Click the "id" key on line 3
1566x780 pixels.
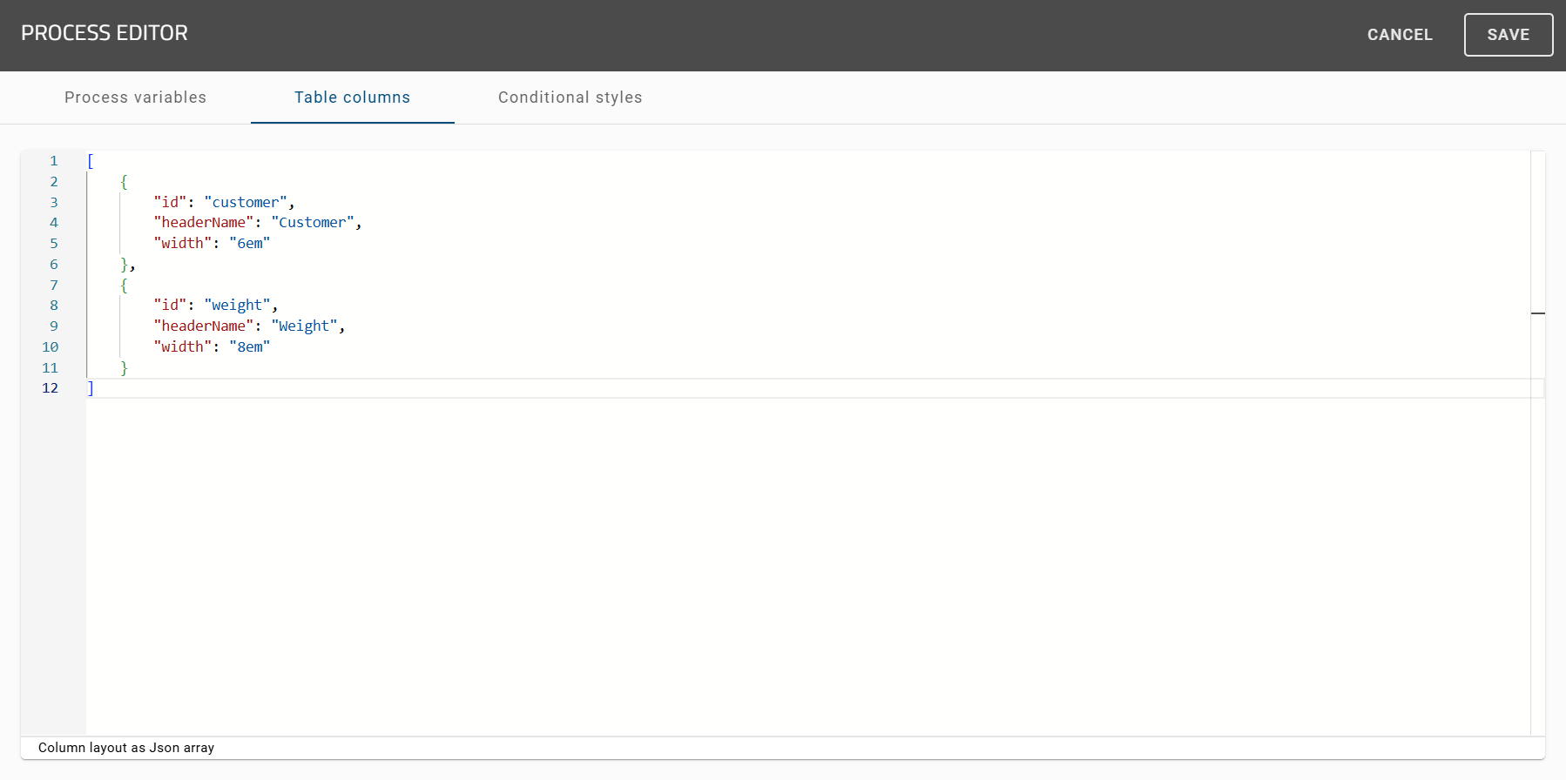[x=170, y=202]
